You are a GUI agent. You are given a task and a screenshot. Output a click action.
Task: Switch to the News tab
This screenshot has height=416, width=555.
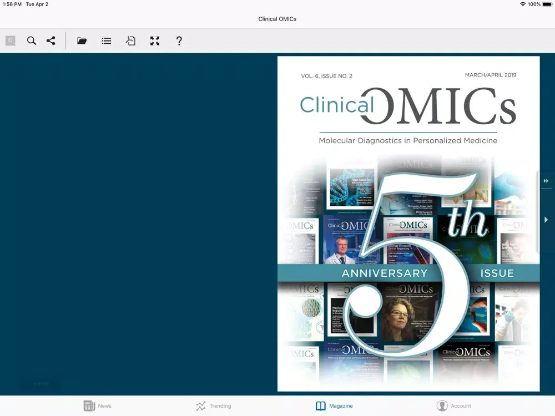pos(98,406)
